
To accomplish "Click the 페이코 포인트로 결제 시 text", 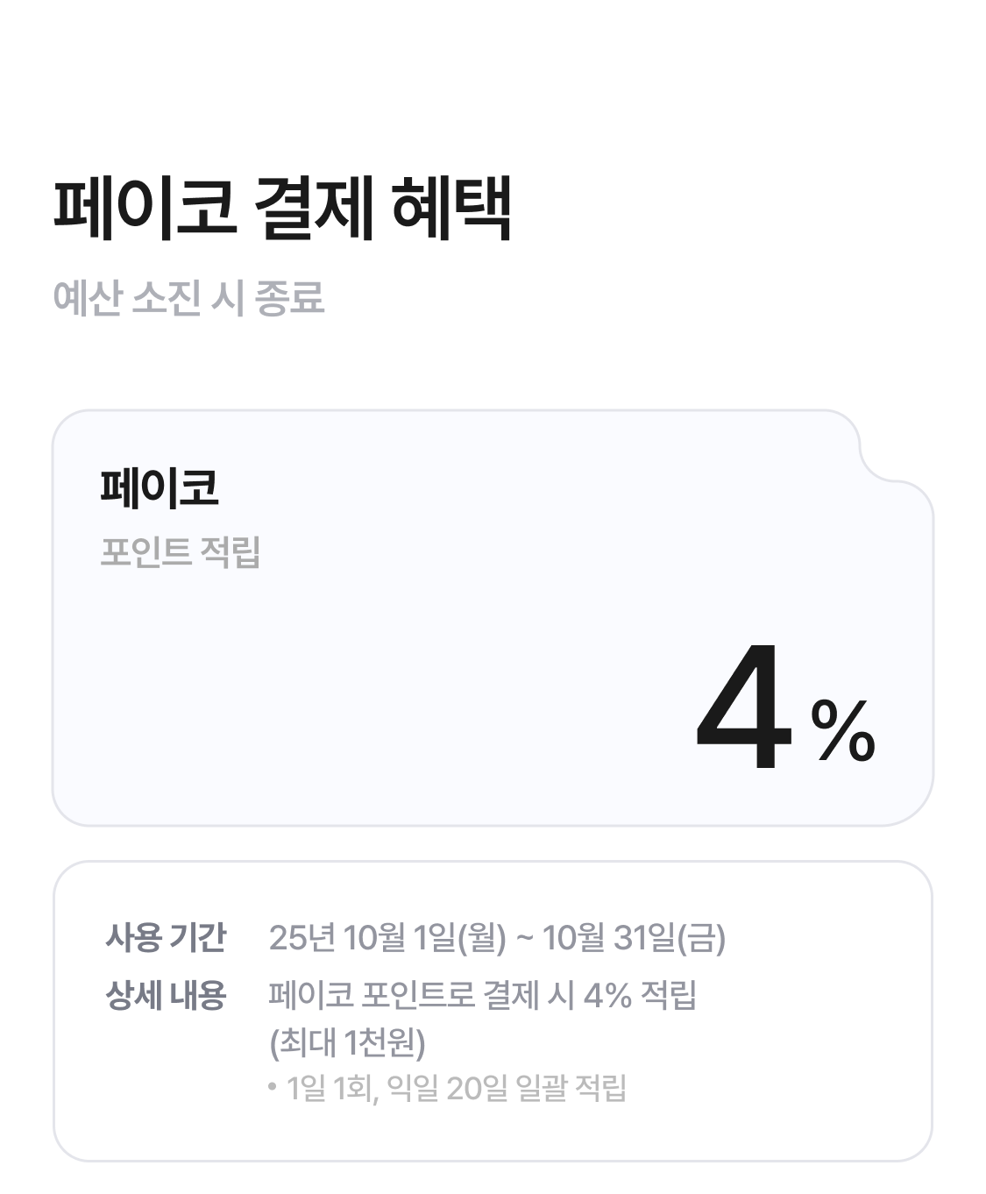I will [421, 995].
